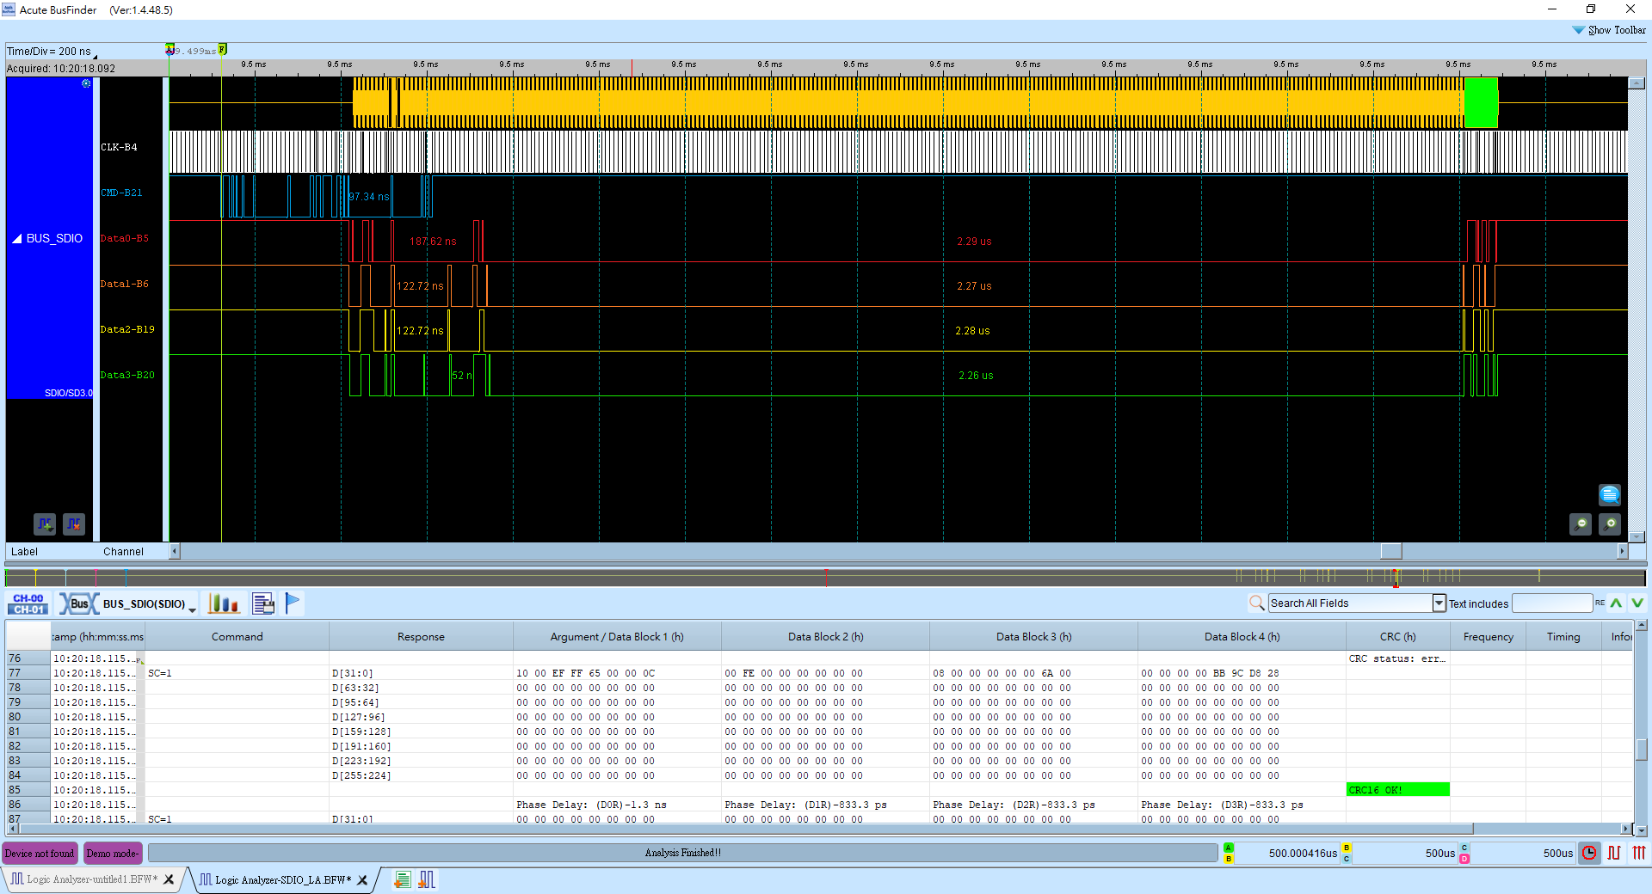
Task: Click the gear settings icon on bus label
Action: point(86,83)
